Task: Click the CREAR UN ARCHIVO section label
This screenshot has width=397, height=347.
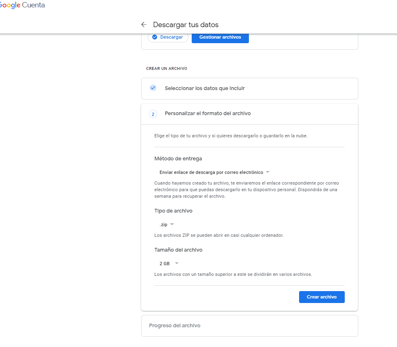Action: pyautogui.click(x=167, y=69)
